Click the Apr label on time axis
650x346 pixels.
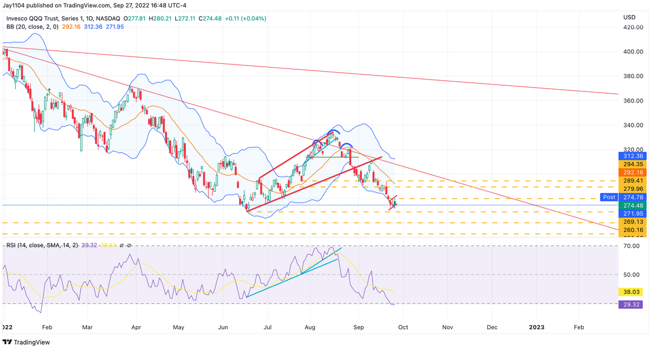click(x=136, y=327)
